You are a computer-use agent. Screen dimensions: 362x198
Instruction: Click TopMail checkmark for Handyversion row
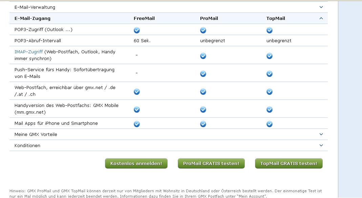pyautogui.click(x=270, y=110)
